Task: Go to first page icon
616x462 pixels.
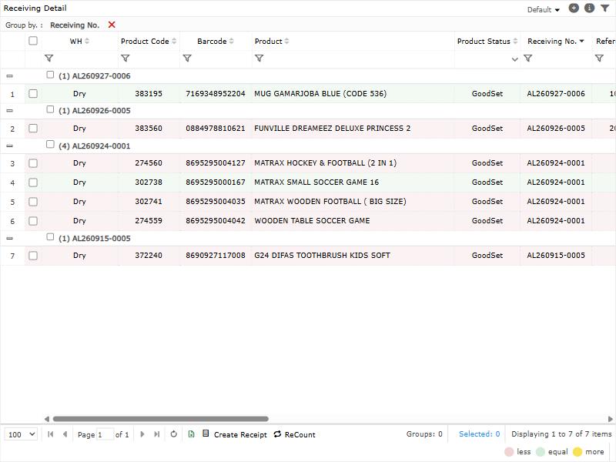Action: click(x=50, y=434)
